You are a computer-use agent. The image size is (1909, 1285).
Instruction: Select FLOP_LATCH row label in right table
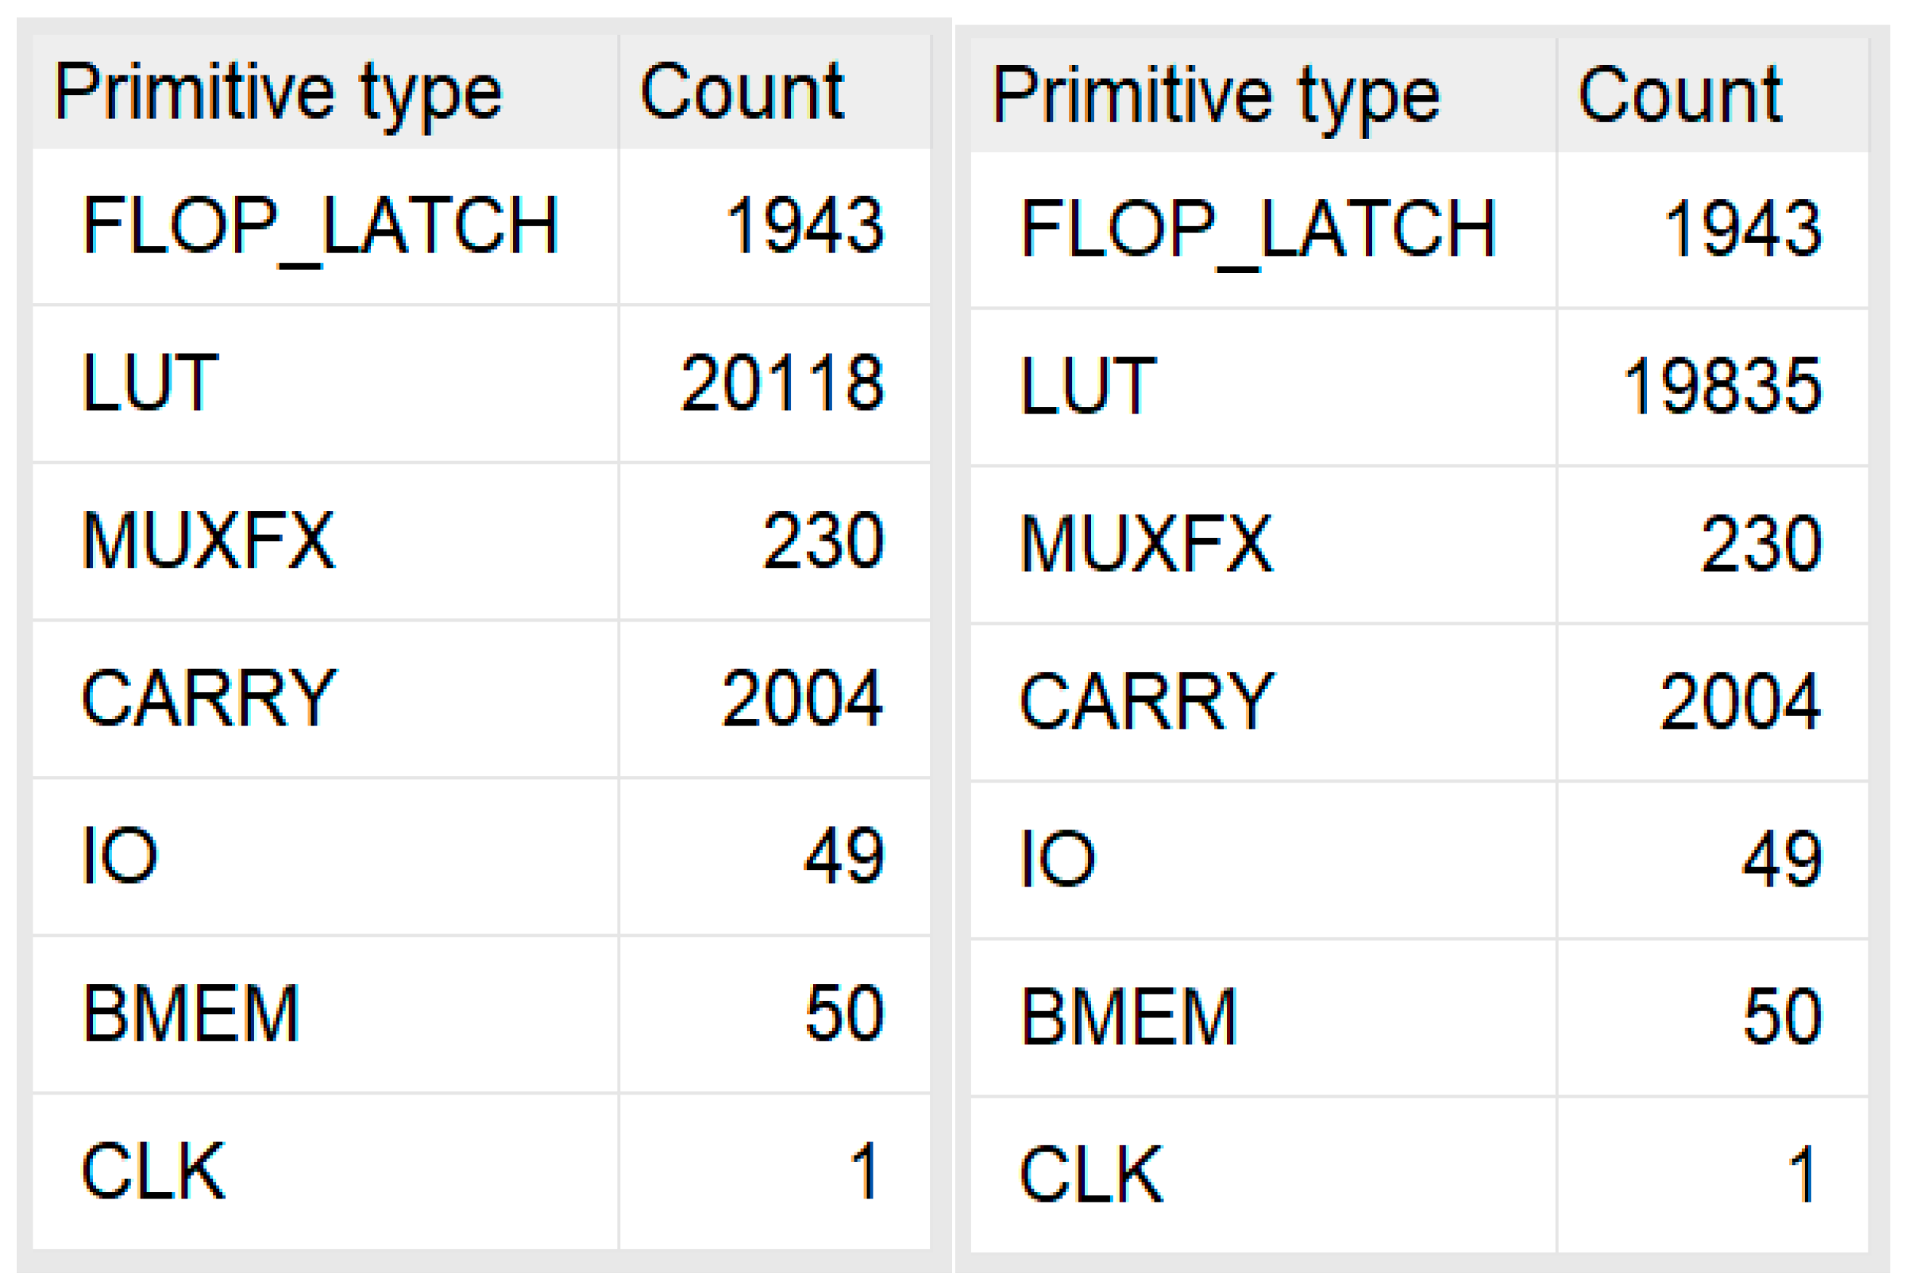click(1258, 229)
